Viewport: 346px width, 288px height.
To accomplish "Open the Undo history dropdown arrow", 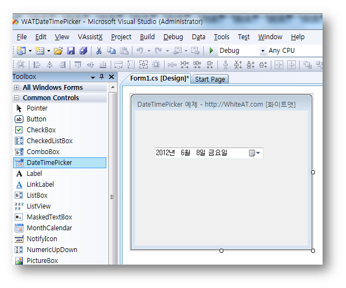I will coord(149,51).
